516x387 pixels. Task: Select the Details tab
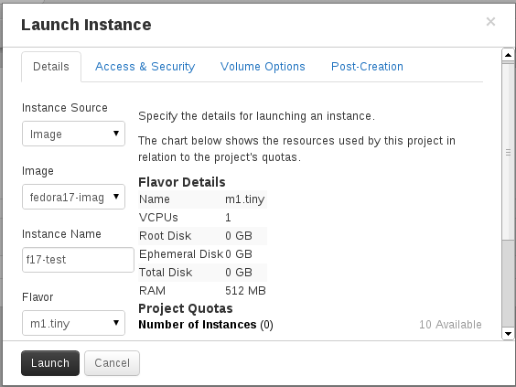click(x=51, y=67)
